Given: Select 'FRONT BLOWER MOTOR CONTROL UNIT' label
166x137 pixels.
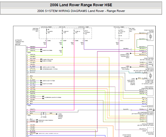Looking at the screenshot, I should (x=147, y=59).
